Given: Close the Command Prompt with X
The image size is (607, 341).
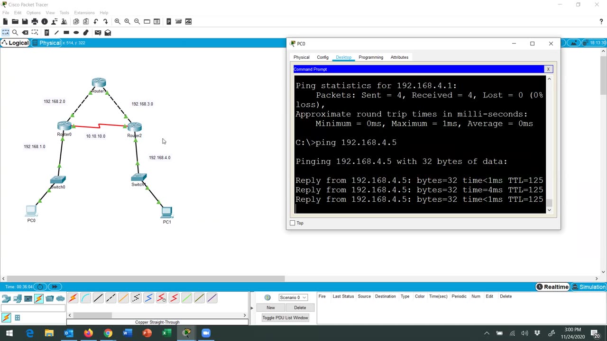Looking at the screenshot, I should click(x=548, y=69).
